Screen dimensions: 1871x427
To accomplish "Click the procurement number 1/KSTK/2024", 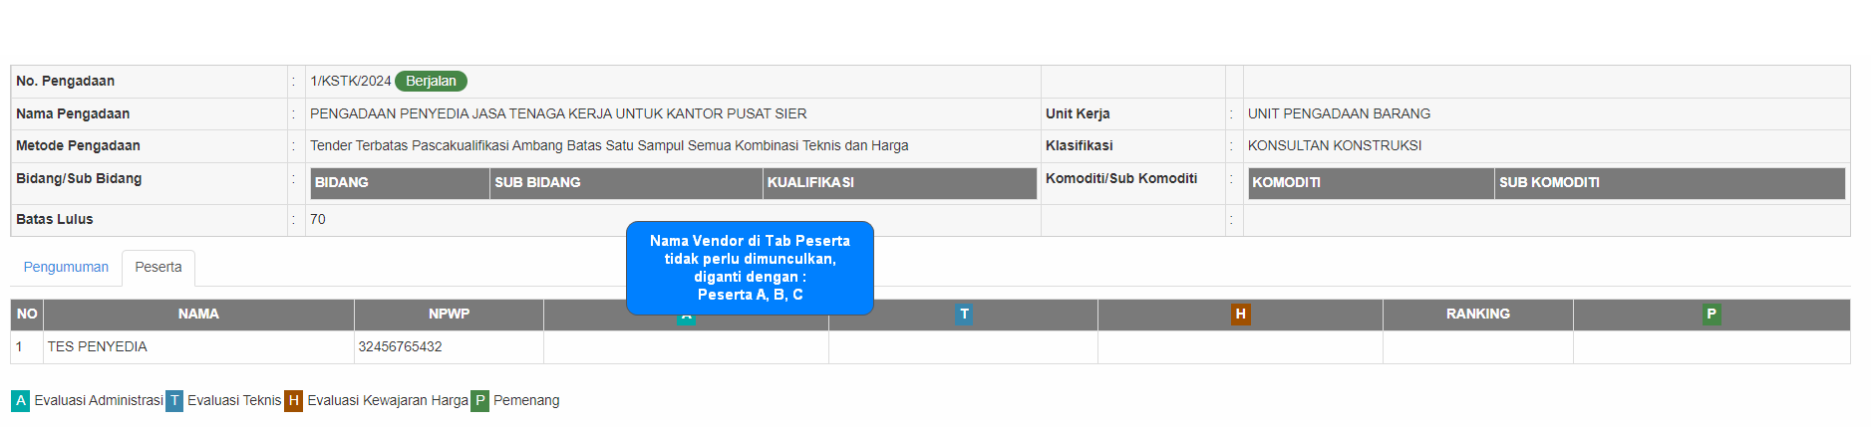I will (350, 82).
